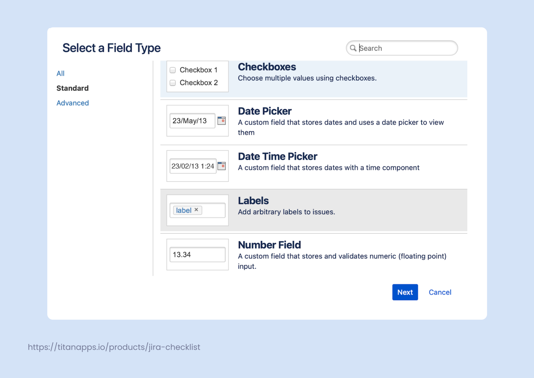The image size is (534, 378).
Task: Click the search magnifying glass icon
Action: 354,48
